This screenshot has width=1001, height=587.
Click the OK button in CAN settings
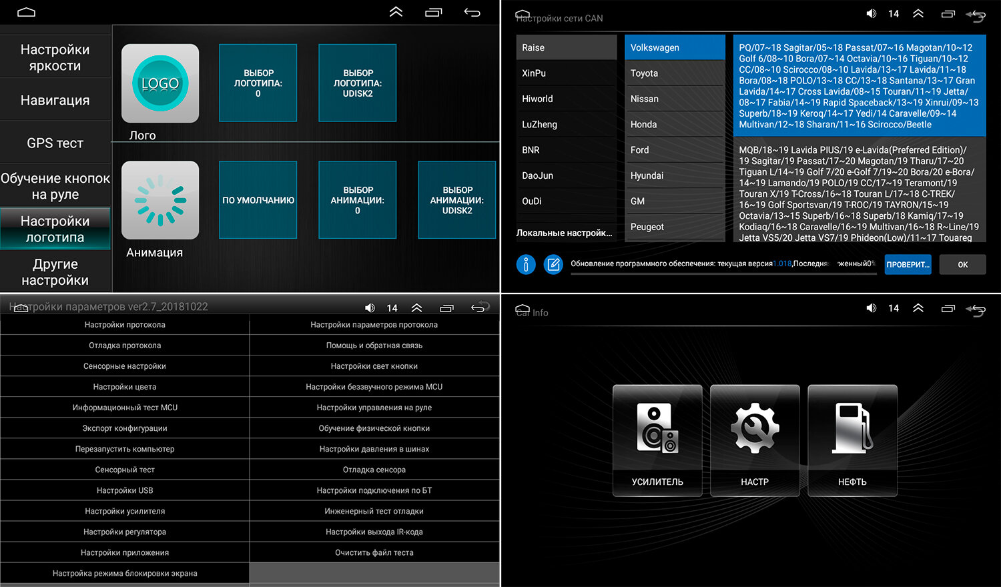(x=963, y=265)
